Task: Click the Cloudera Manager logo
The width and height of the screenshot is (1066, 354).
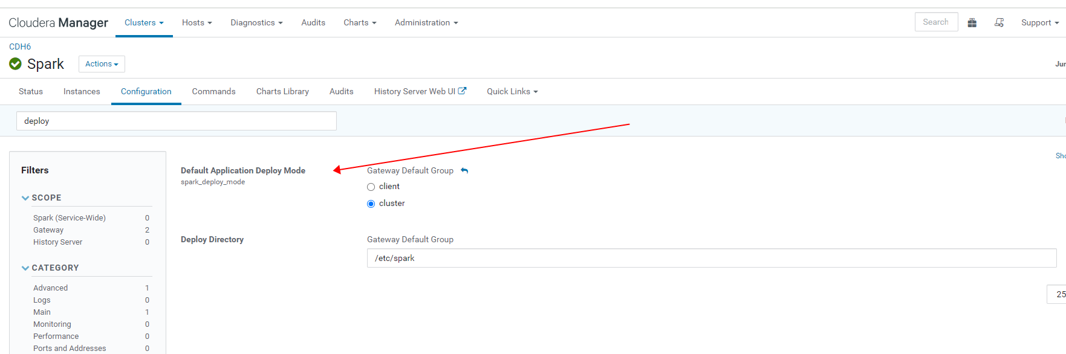Action: (x=58, y=22)
